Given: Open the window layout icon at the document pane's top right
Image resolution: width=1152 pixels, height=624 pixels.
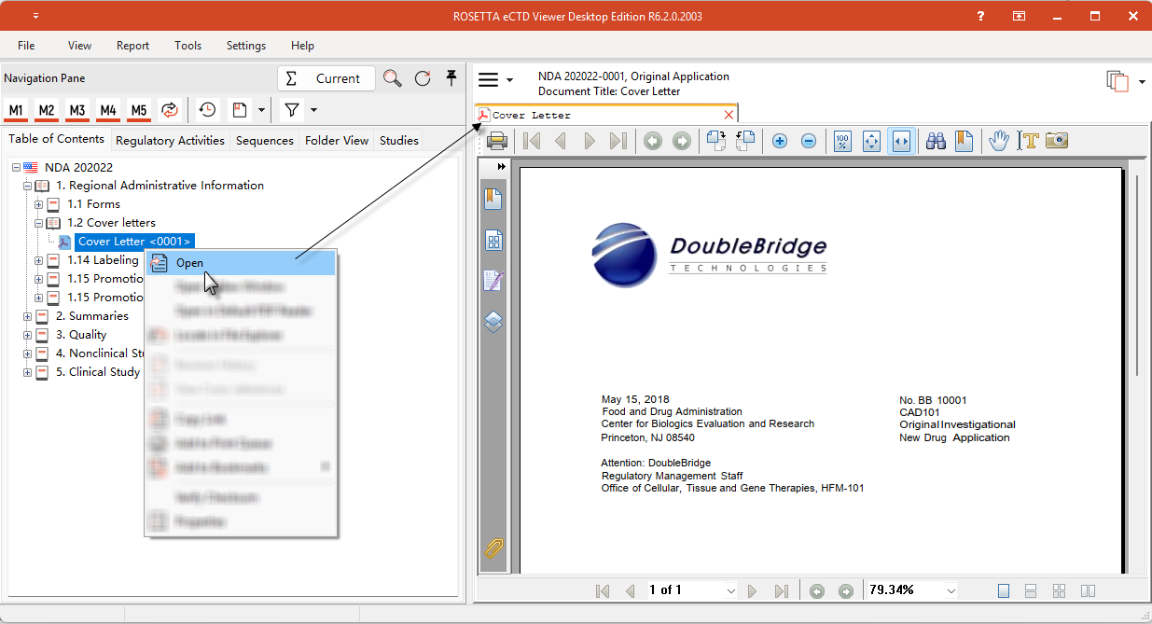Looking at the screenshot, I should coord(1117,81).
